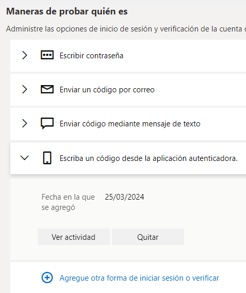Select the Enviar un código por correo label
This screenshot has height=293, width=246.
pos(107,90)
